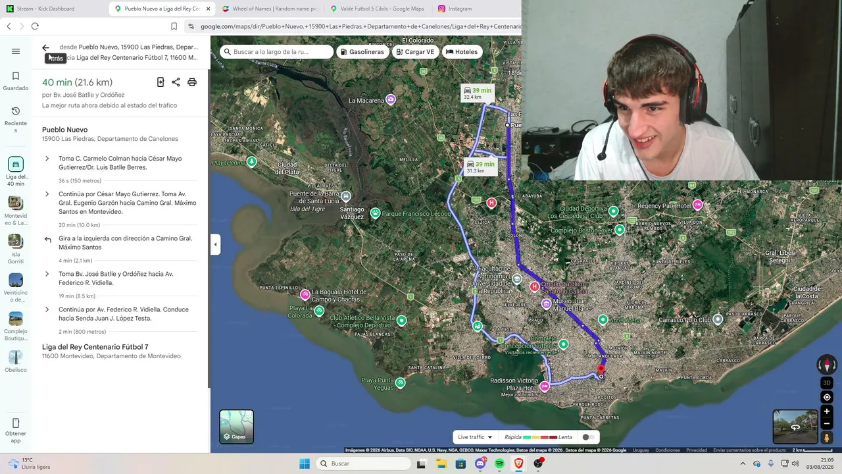Expand the Toma C. Carmelo Colman step
The height and width of the screenshot is (474, 842).
tap(47, 159)
